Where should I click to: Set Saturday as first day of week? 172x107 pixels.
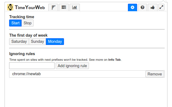point(19,41)
